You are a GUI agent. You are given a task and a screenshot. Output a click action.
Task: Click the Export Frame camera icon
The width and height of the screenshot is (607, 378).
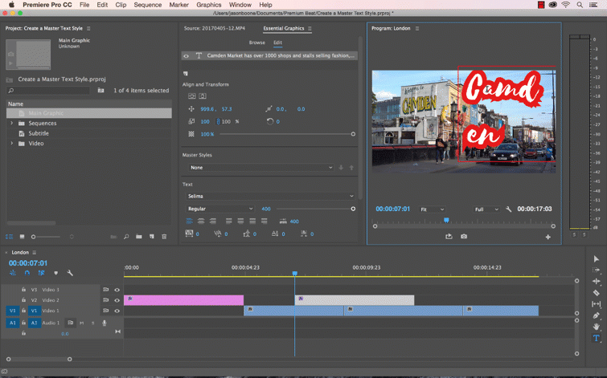coord(464,237)
